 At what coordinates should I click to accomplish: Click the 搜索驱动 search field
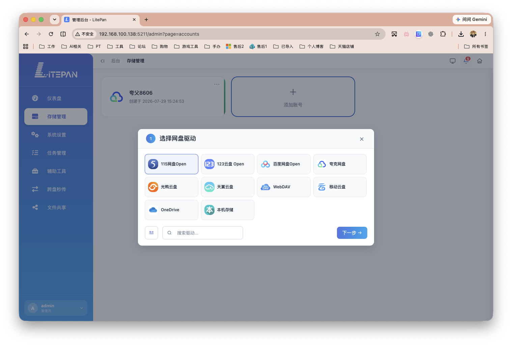point(203,233)
